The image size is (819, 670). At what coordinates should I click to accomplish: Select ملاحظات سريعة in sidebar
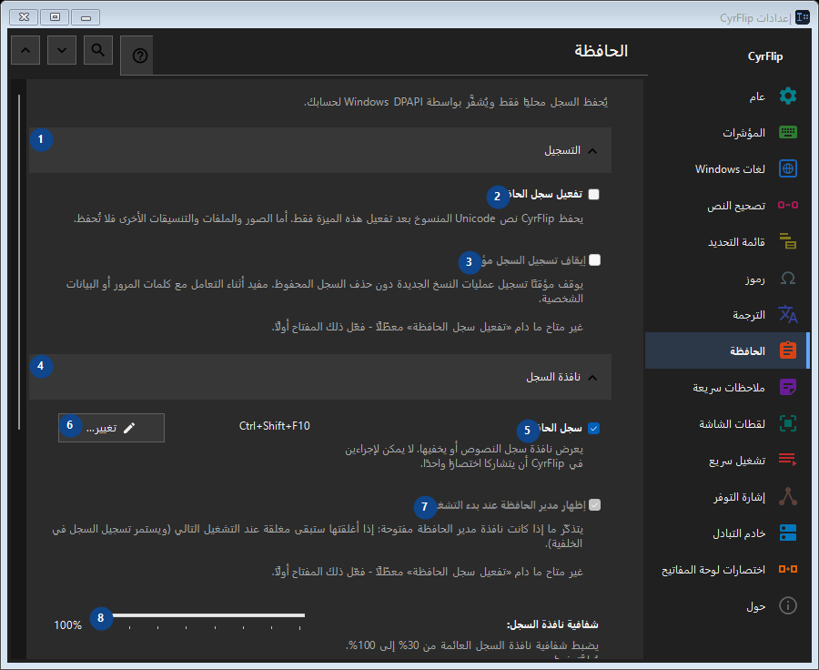[727, 387]
